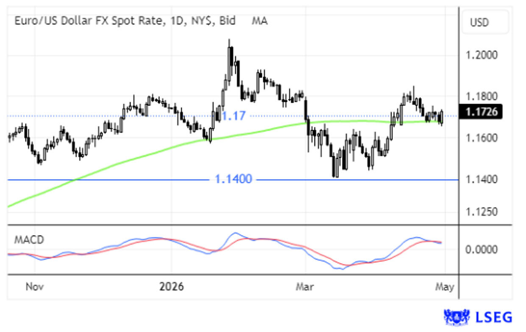Screen dimensions: 526x332
Task: Click the 1.1250 price axis label
Action: click(481, 211)
